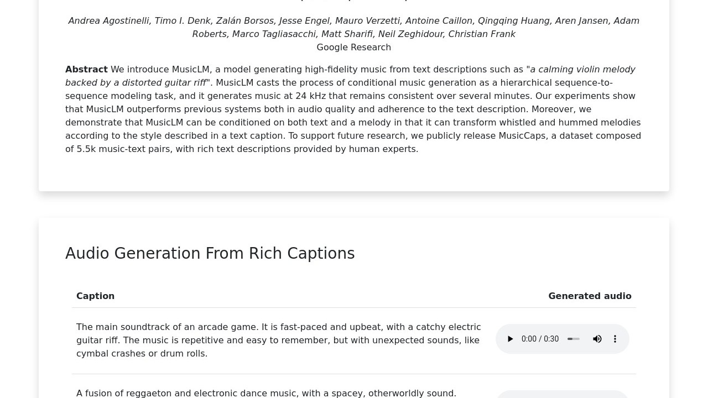The width and height of the screenshot is (708, 398).
Task: Click the italic phrase "a calming violin melody"
Action: (582, 69)
